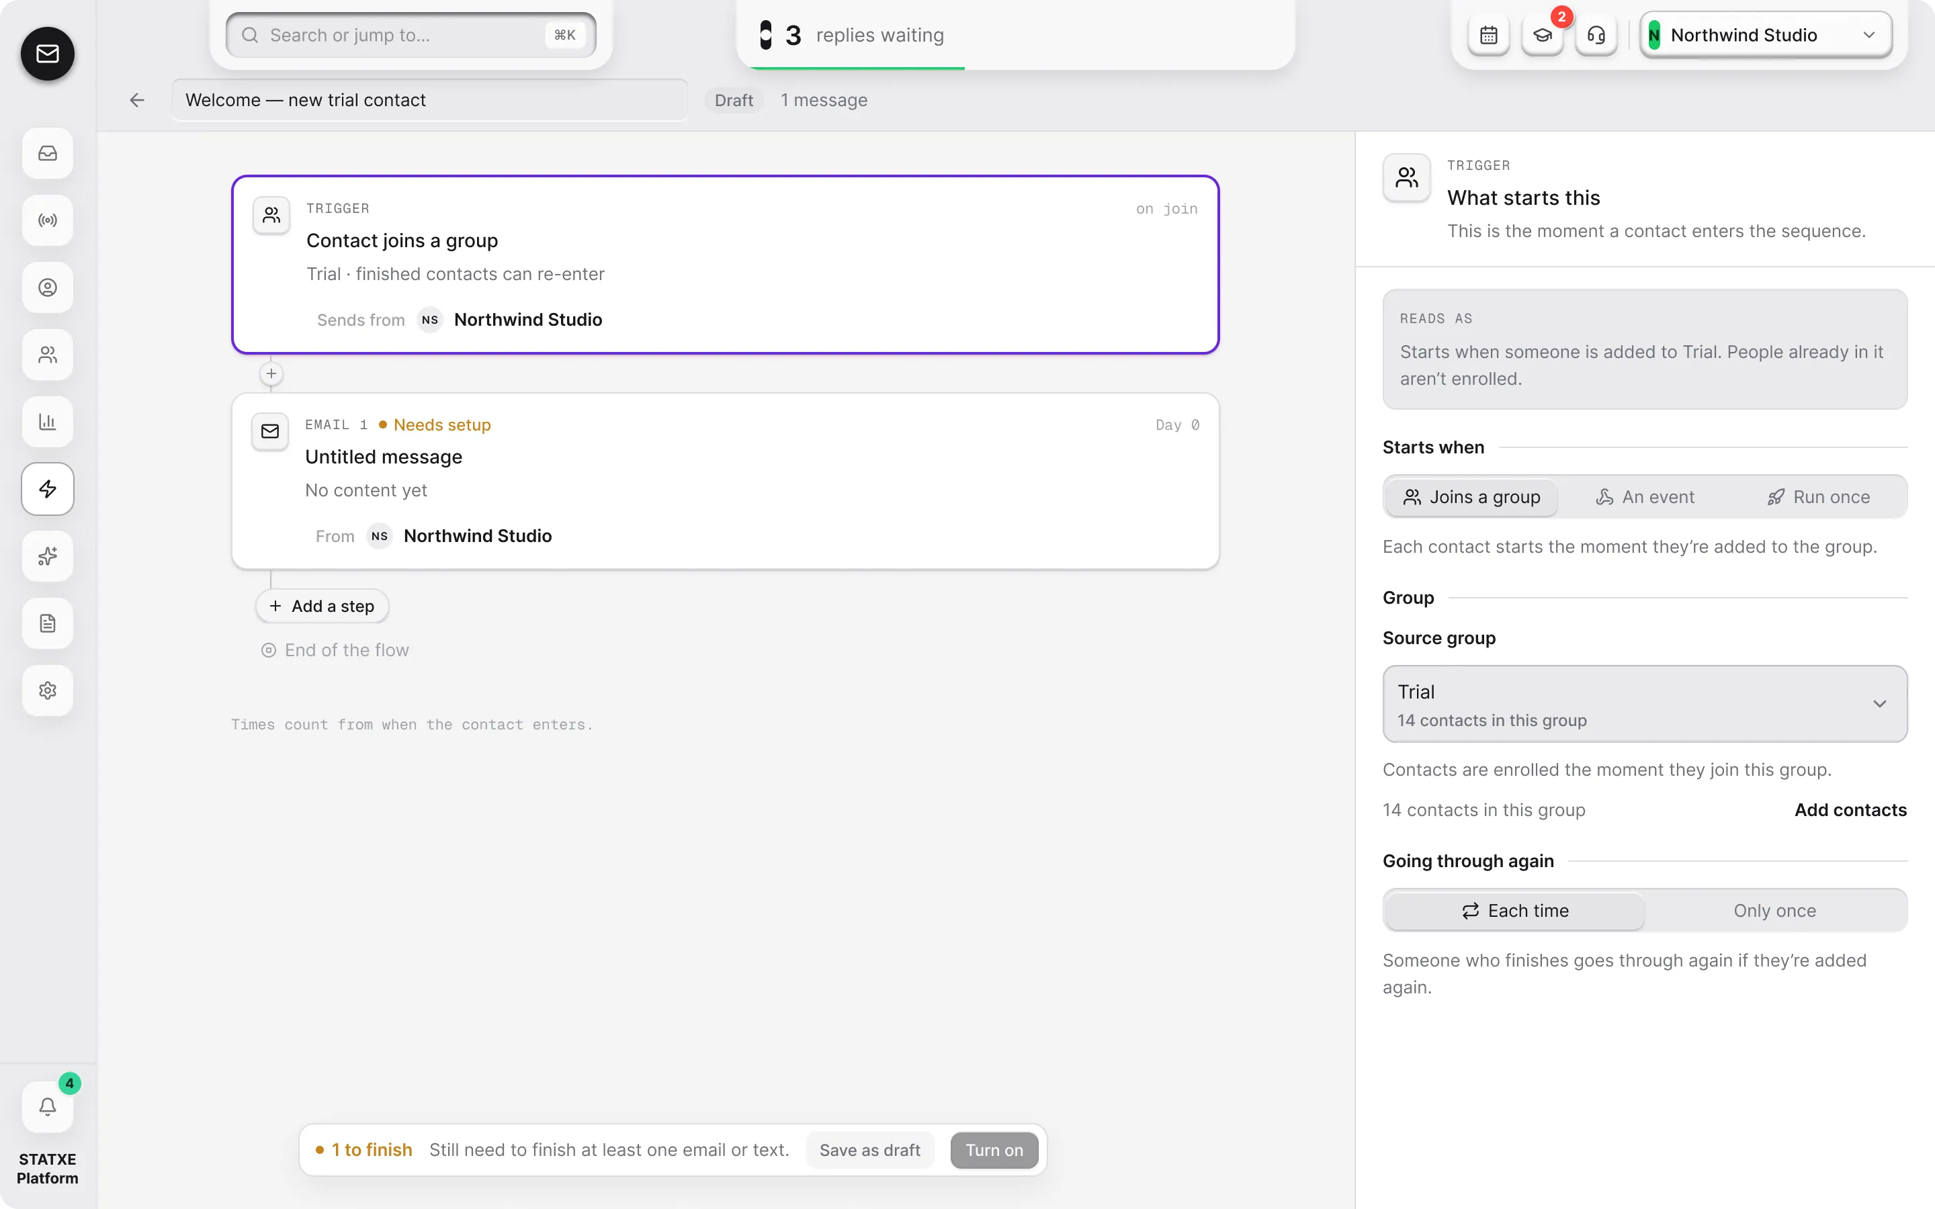Open the settings gear sidebar icon
This screenshot has width=1935, height=1209.
tap(47, 690)
